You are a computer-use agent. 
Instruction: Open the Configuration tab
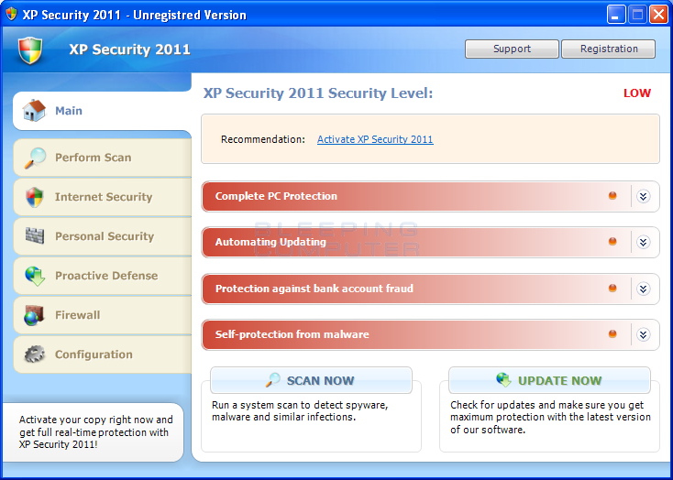point(102,355)
